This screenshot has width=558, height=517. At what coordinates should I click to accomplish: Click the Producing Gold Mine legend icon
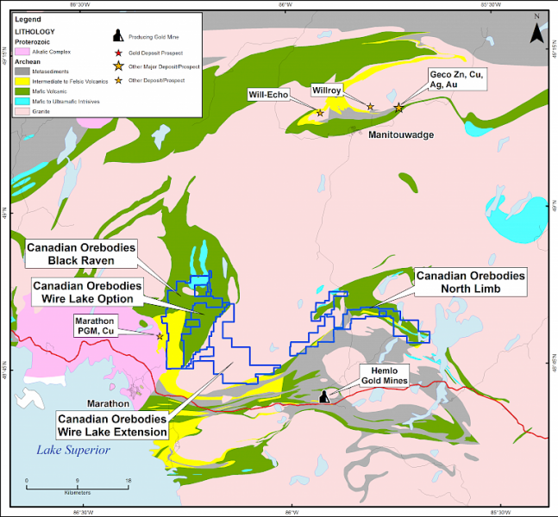click(x=116, y=37)
